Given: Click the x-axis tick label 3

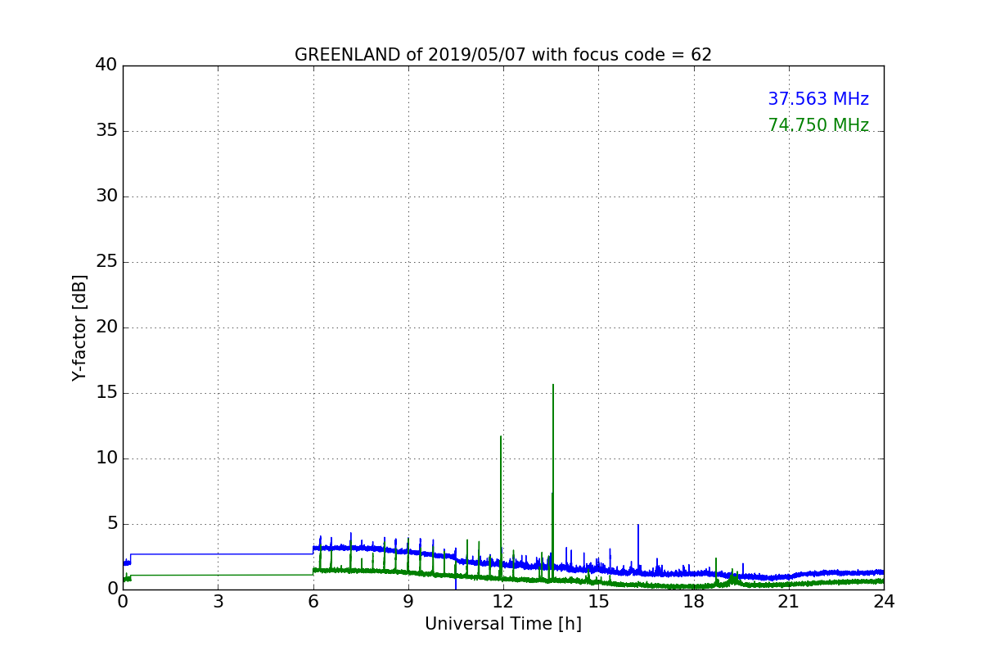Looking at the screenshot, I should point(218,602).
